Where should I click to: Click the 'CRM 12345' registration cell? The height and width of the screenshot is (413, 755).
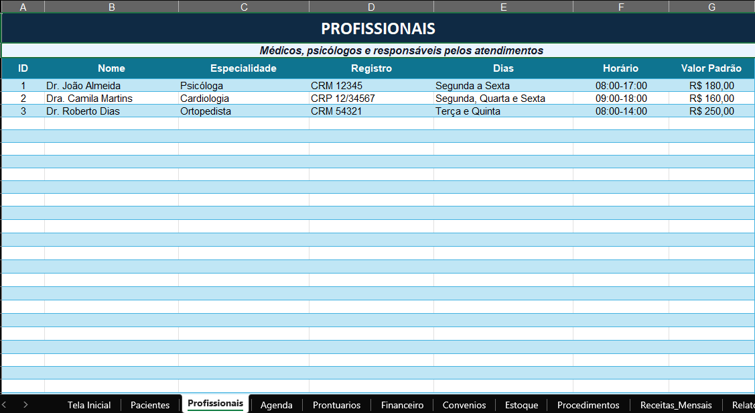[371, 86]
